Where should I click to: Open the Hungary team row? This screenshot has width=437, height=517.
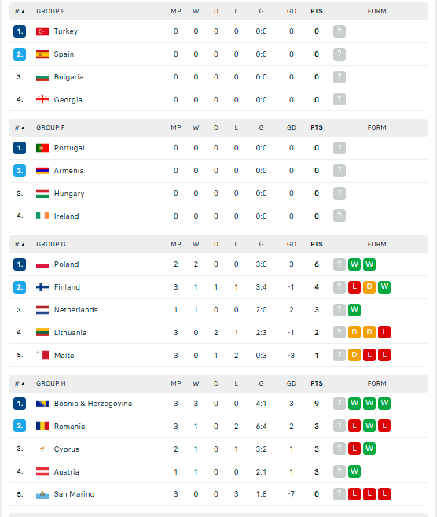(218, 194)
